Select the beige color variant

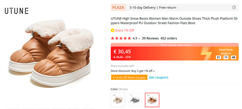click(118, 100)
